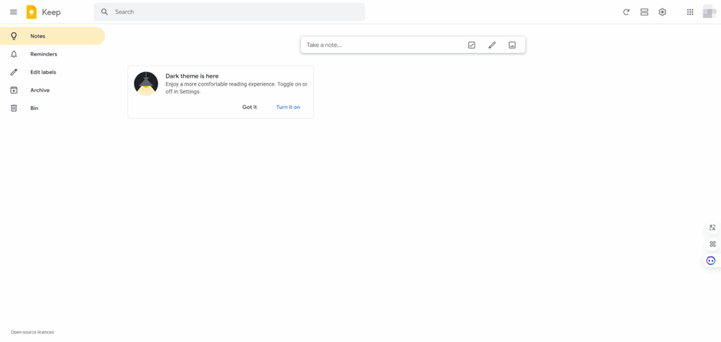The image size is (721, 342).
Task: Open the Open-source licences link
Action: (32, 332)
